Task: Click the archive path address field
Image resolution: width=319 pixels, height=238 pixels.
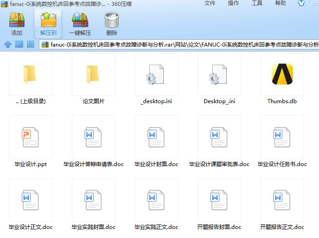Action: click(180, 44)
